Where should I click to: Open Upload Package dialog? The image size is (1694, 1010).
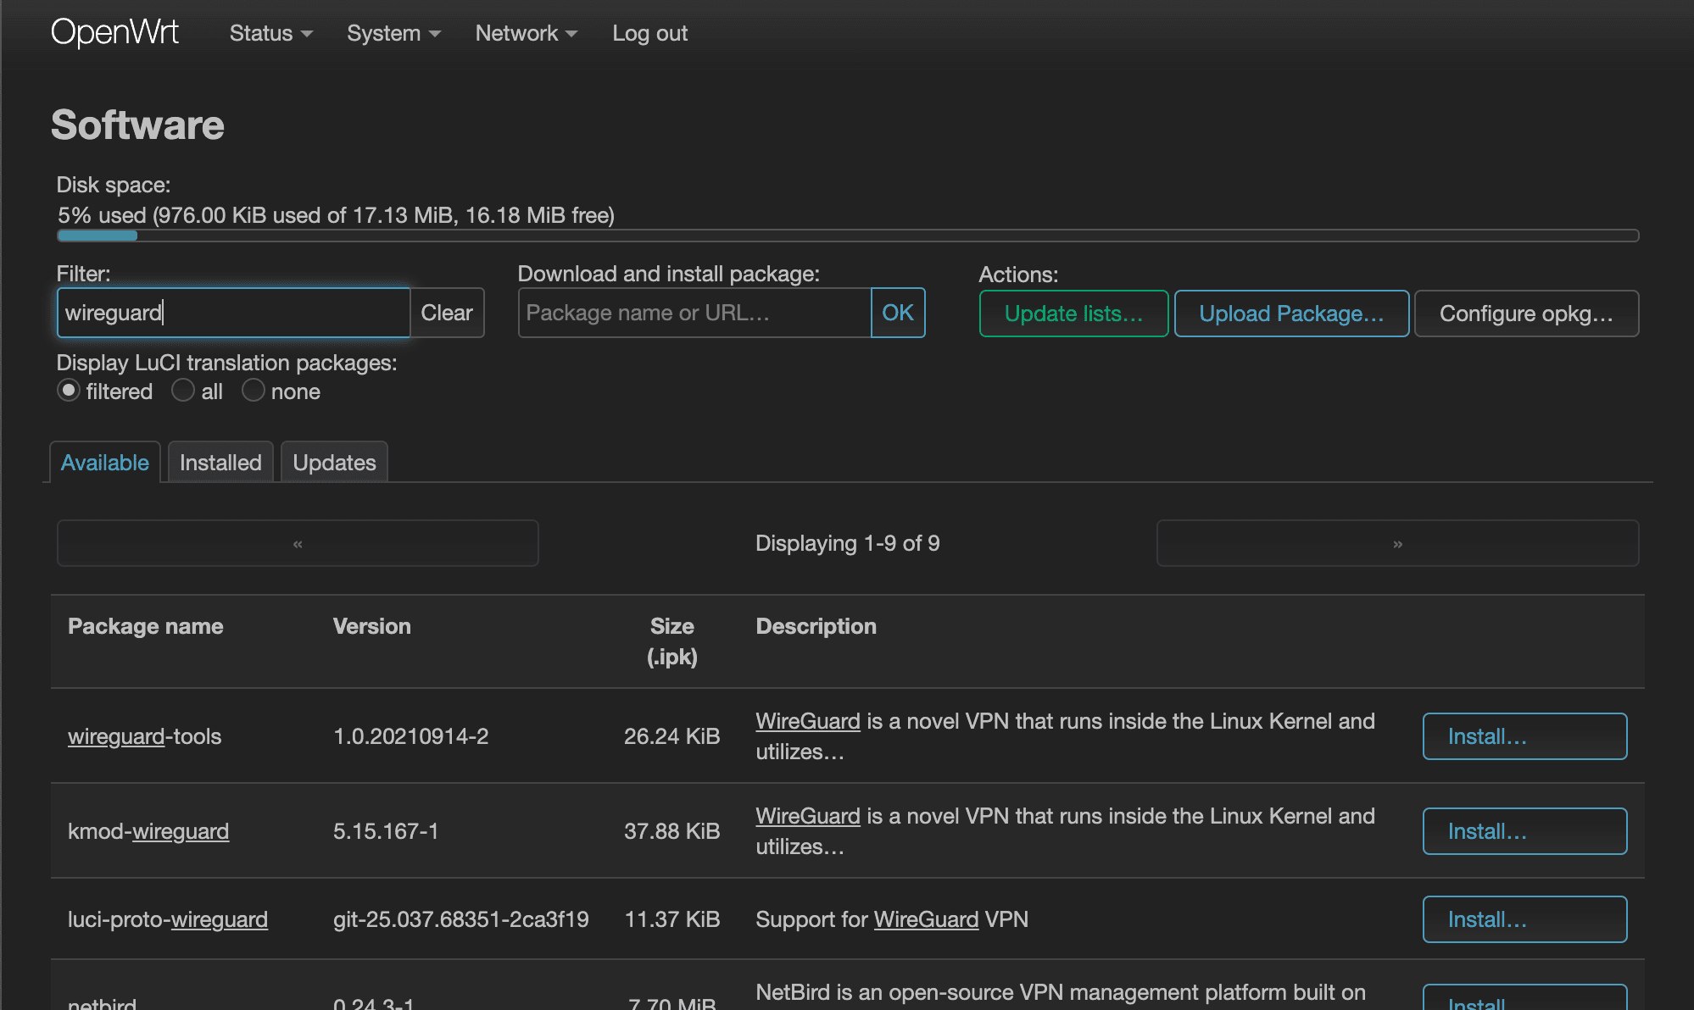point(1291,314)
